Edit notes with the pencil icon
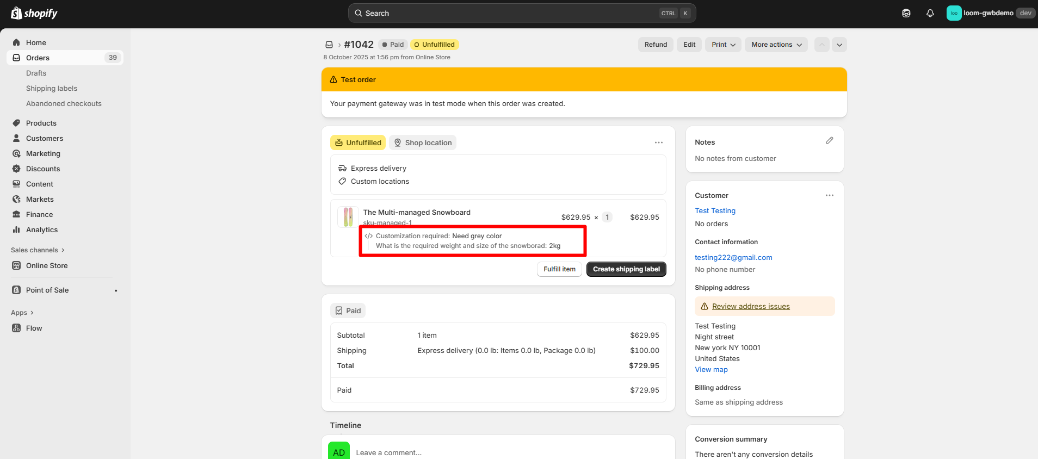The width and height of the screenshot is (1038, 459). (829, 141)
